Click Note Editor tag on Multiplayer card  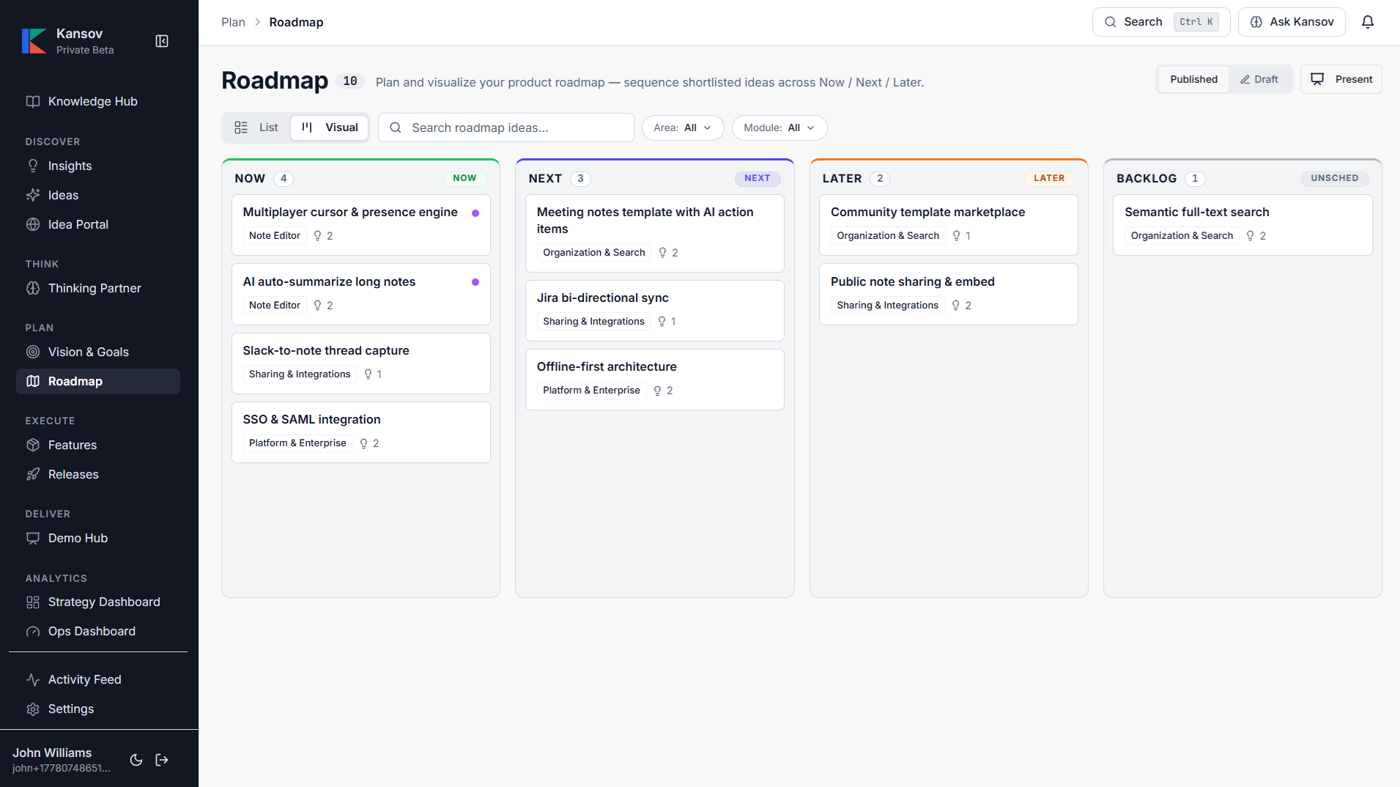275,235
